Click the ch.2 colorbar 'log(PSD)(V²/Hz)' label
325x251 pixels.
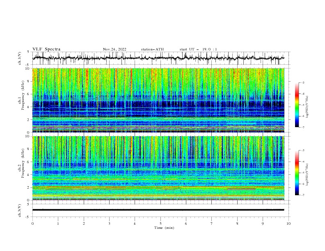tap(307, 175)
